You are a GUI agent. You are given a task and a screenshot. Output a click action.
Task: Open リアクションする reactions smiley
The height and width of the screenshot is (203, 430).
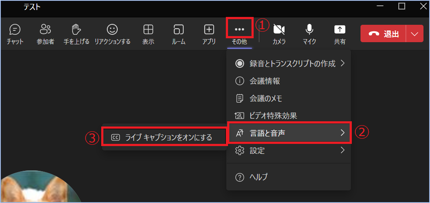(x=112, y=34)
